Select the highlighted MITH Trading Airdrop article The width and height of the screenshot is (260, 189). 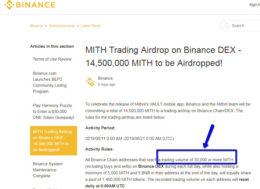(53, 141)
